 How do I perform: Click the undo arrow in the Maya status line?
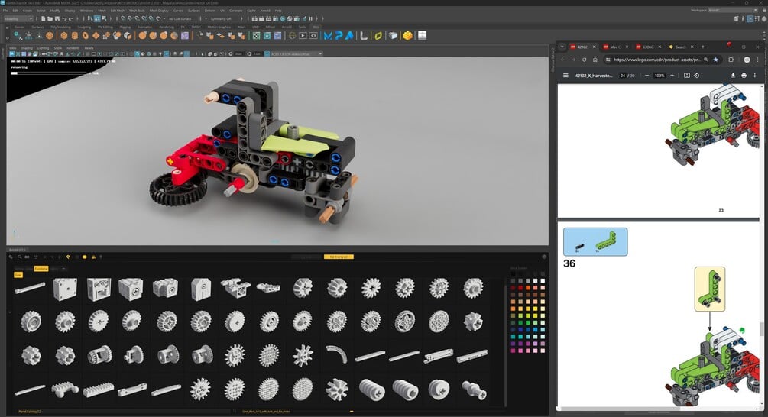64,18
